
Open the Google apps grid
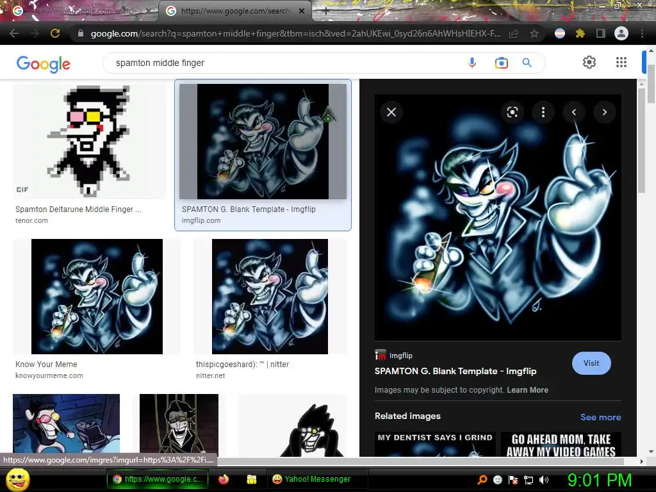(621, 62)
